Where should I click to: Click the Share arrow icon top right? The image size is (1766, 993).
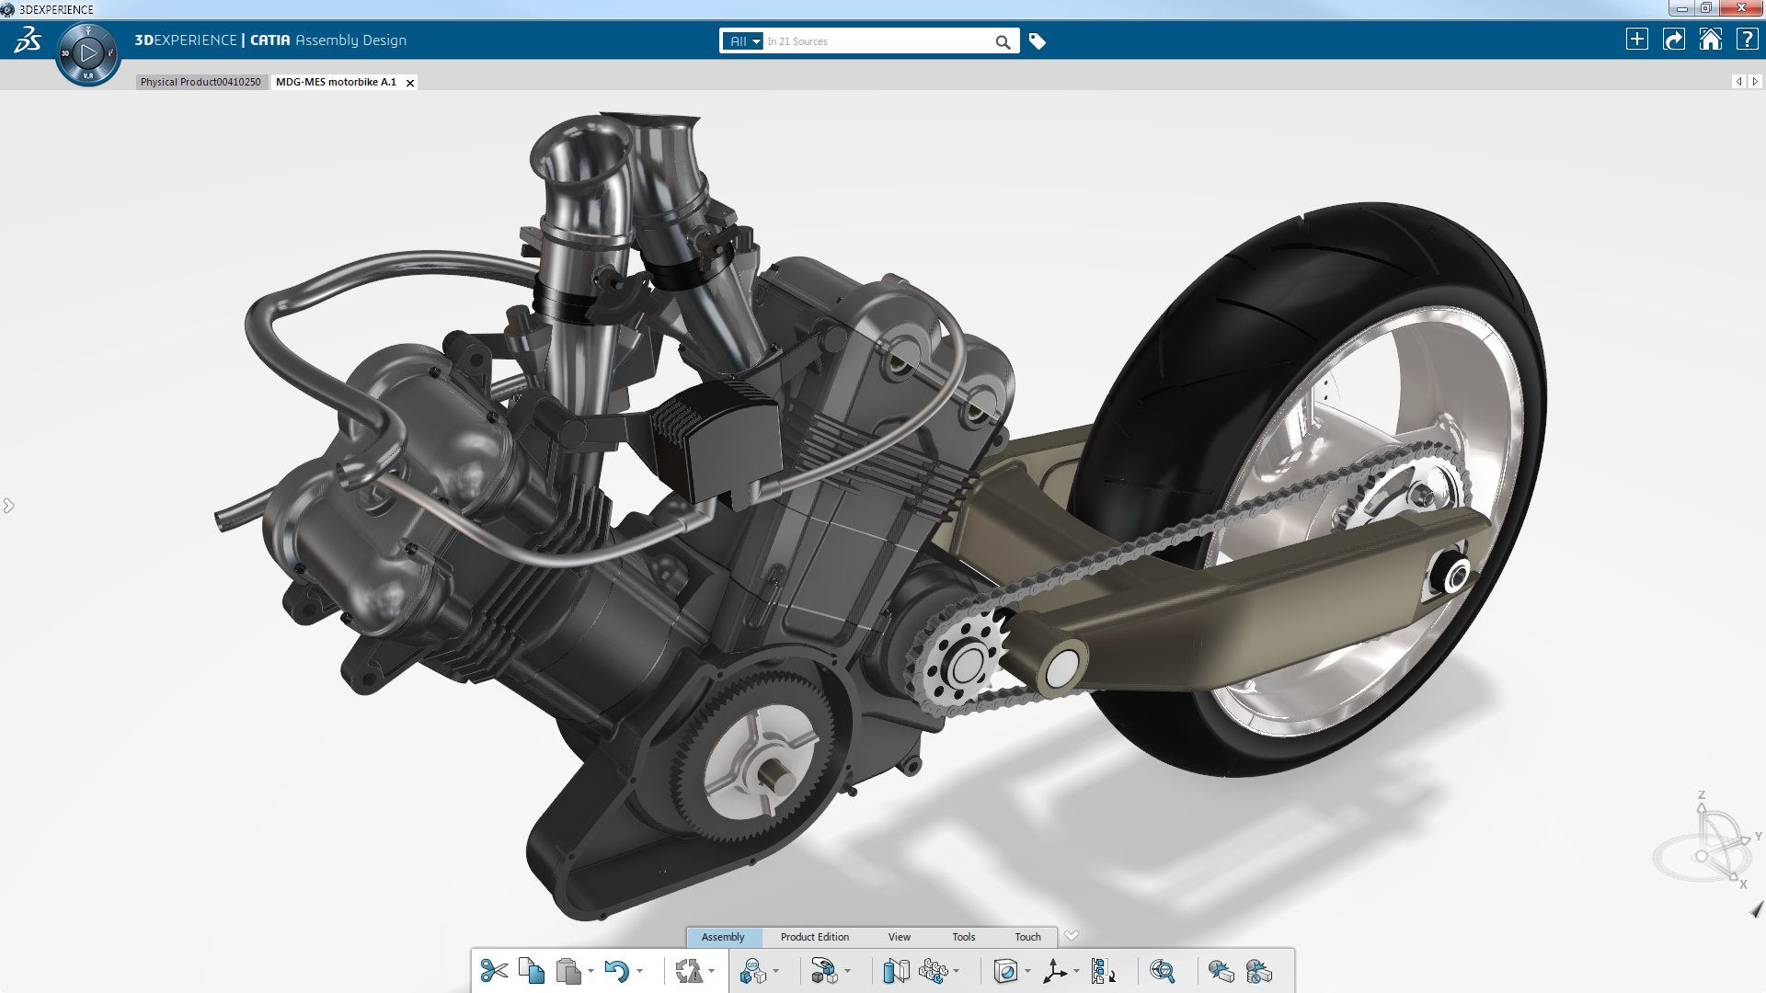tap(1674, 40)
